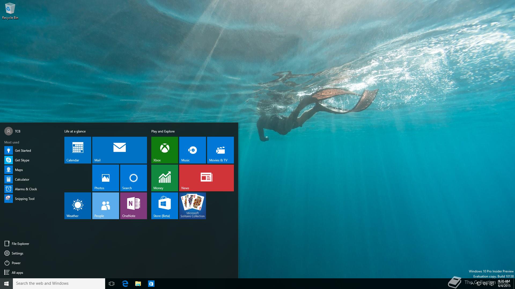Launch Microsoft Edge from the taskbar
Viewport: 515px width, 289px height.
point(125,284)
